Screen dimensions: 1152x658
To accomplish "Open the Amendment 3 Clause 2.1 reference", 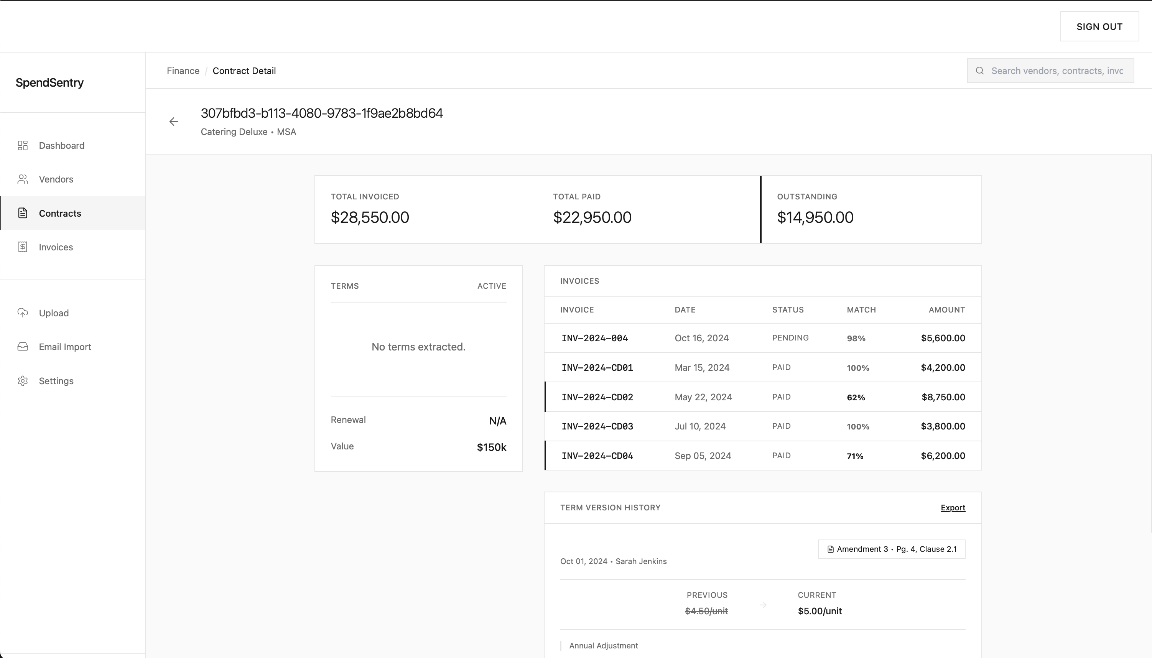I will tap(891, 549).
